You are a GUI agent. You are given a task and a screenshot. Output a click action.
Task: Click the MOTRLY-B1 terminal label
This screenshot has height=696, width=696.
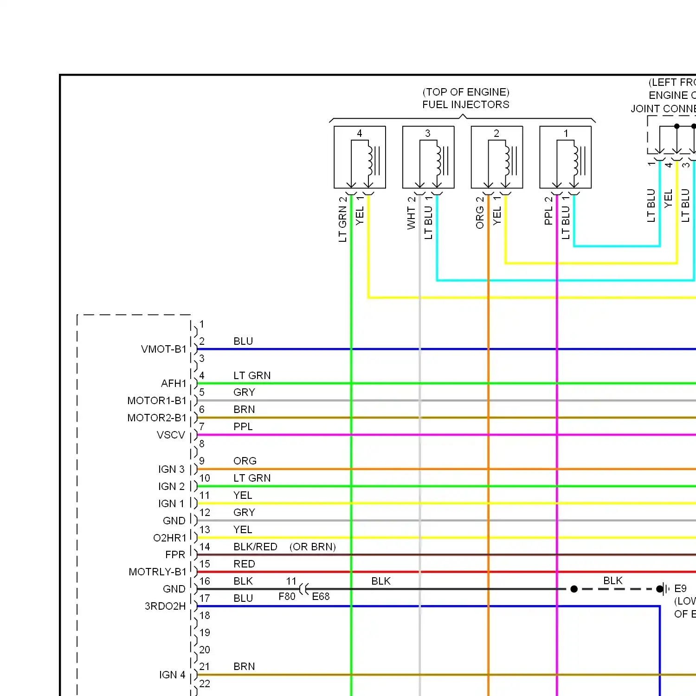click(x=157, y=572)
